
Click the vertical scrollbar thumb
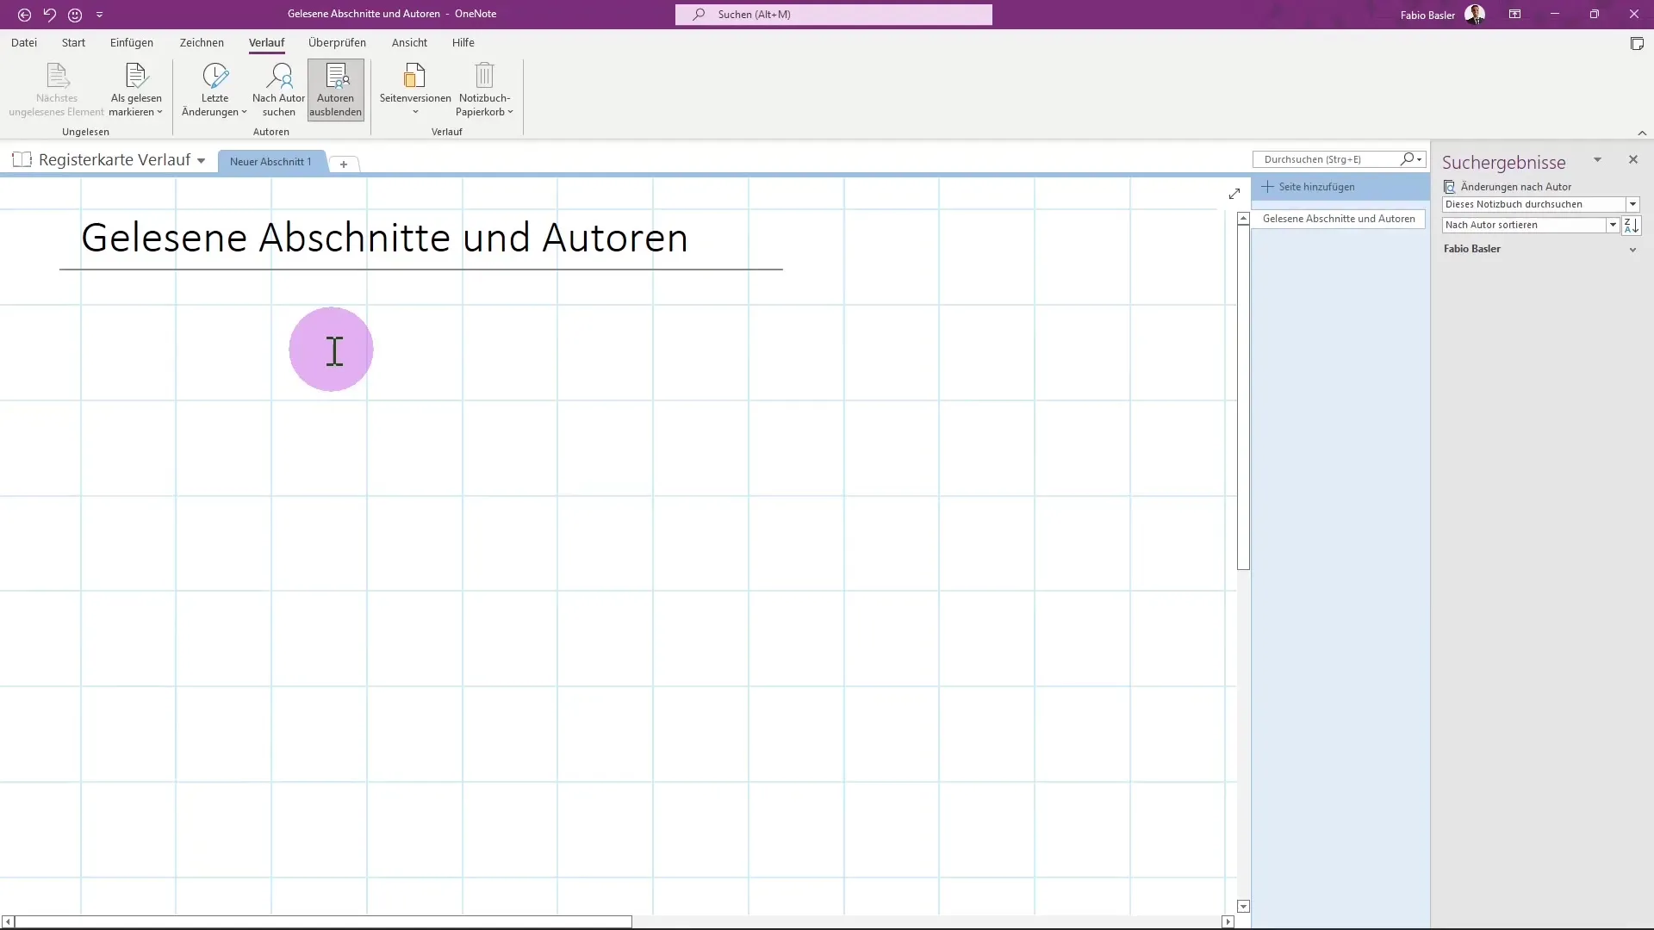pos(1243,398)
